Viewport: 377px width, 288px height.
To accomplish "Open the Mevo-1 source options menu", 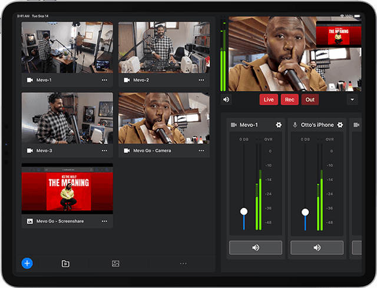I will pos(104,80).
